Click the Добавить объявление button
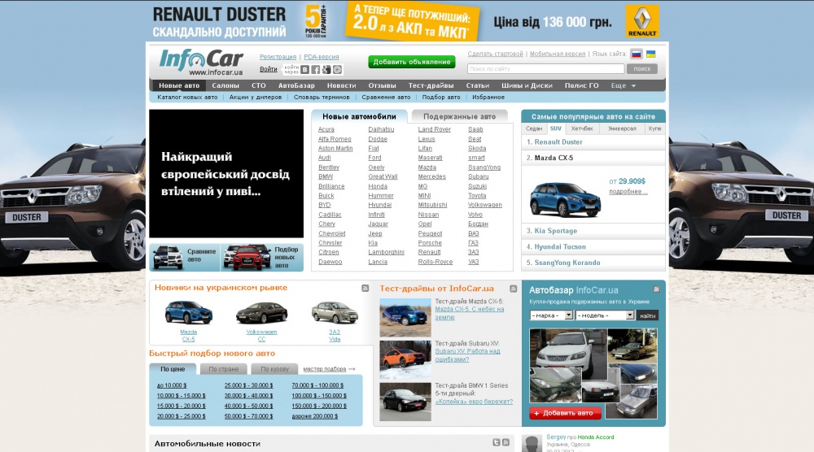This screenshot has height=452, width=814. (412, 62)
